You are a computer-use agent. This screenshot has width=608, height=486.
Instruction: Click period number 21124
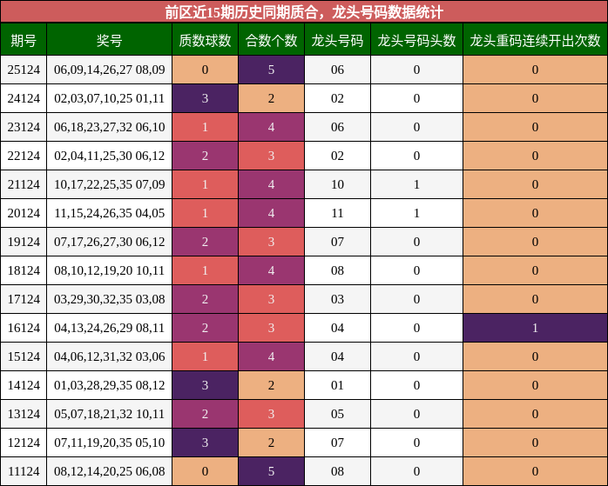pos(24,184)
